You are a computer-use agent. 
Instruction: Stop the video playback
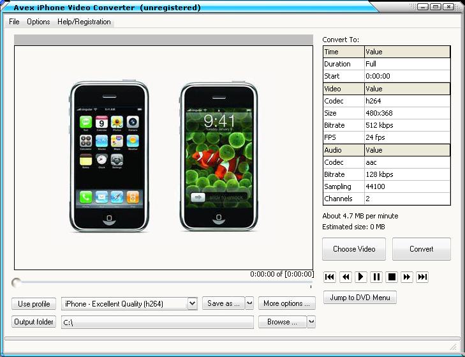(x=392, y=277)
